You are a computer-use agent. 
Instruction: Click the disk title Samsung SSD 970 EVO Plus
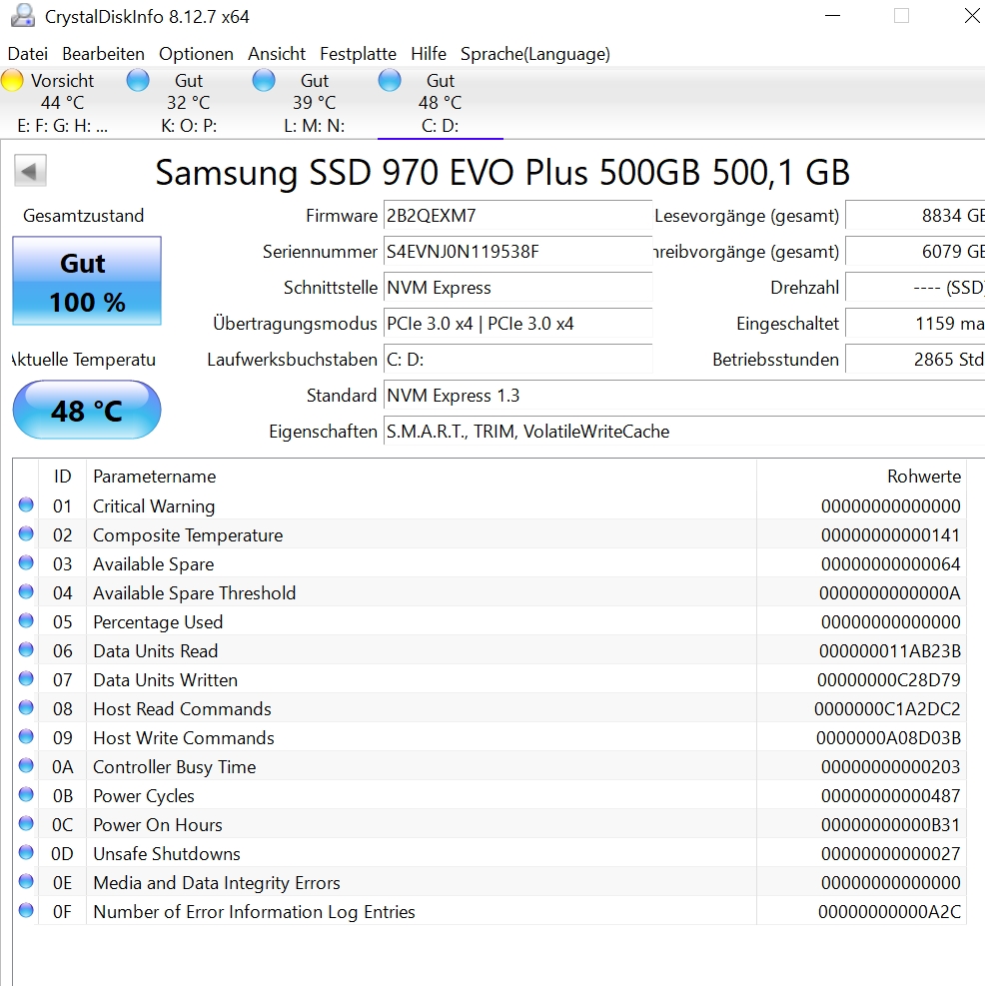coord(502,172)
